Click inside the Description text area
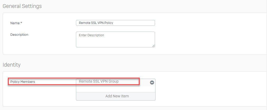This screenshot has width=267, height=110. coord(115,39)
